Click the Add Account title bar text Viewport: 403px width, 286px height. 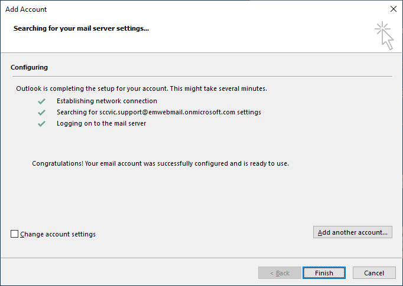coord(26,9)
